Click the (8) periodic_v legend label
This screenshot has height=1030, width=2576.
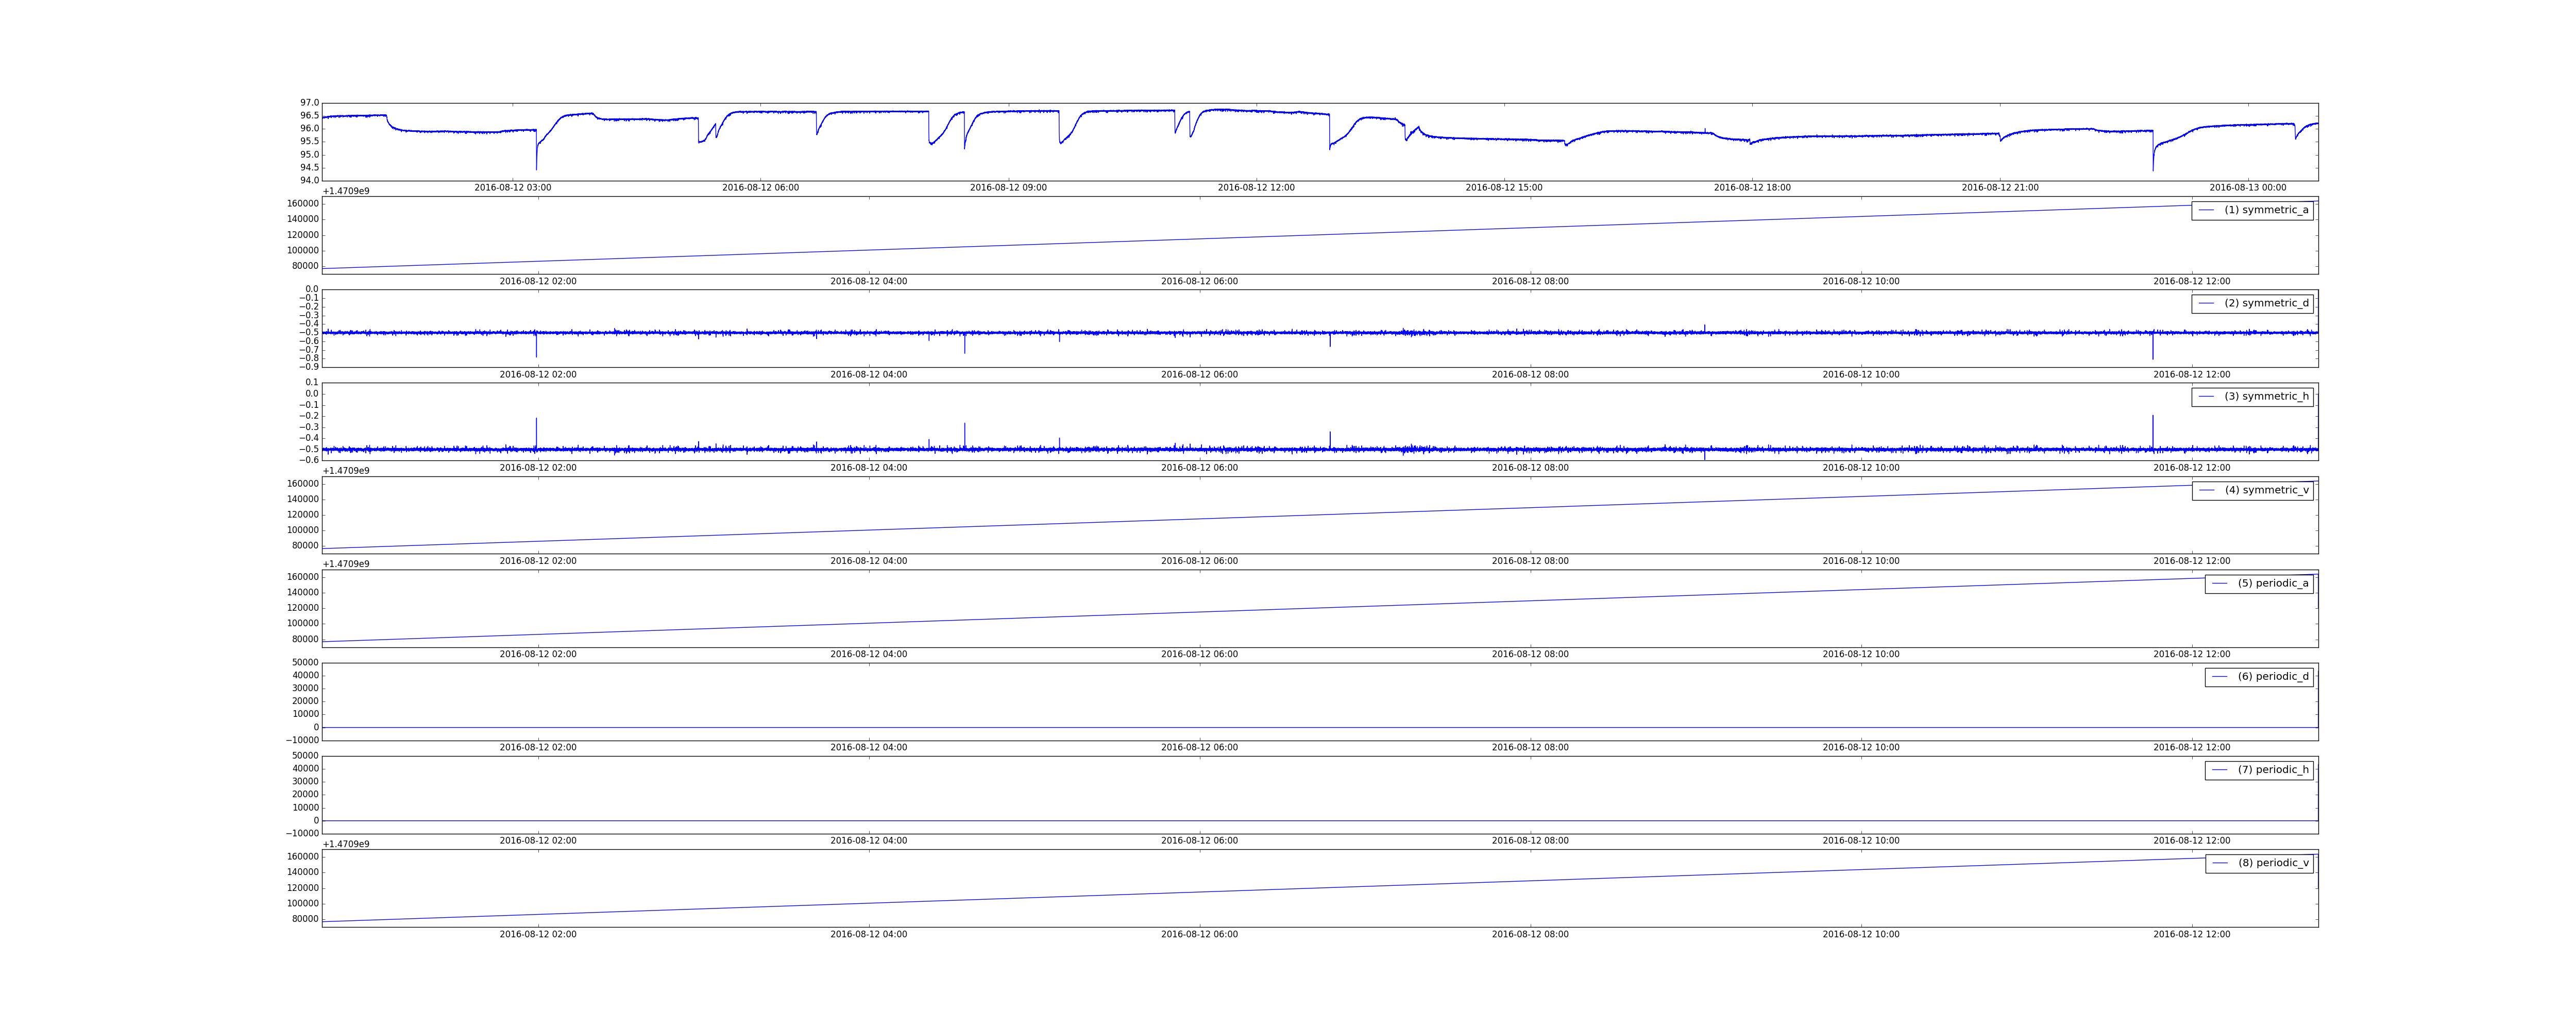click(x=2274, y=863)
